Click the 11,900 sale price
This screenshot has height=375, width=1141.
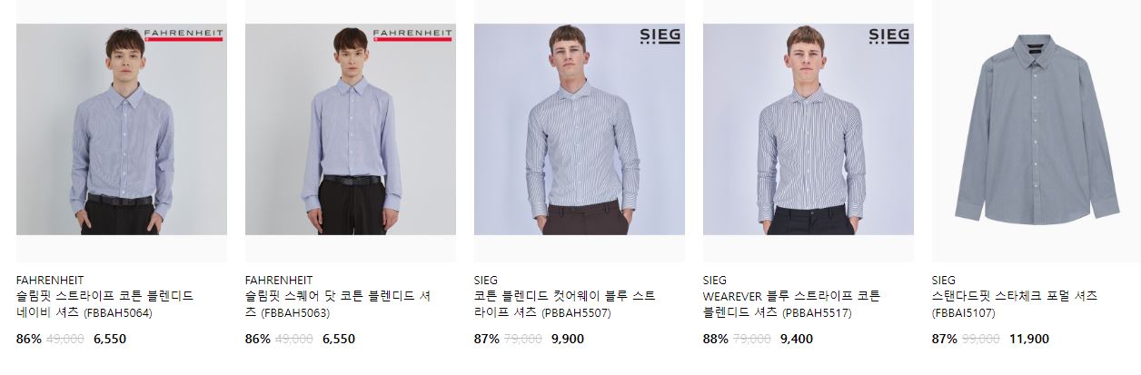coord(1029,340)
